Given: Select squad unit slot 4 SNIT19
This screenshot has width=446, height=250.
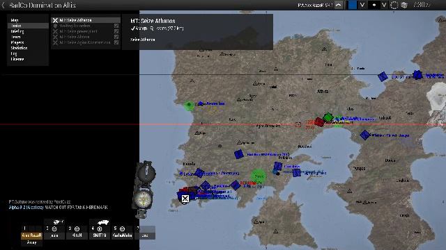Looking at the screenshot, I should tap(100, 232).
